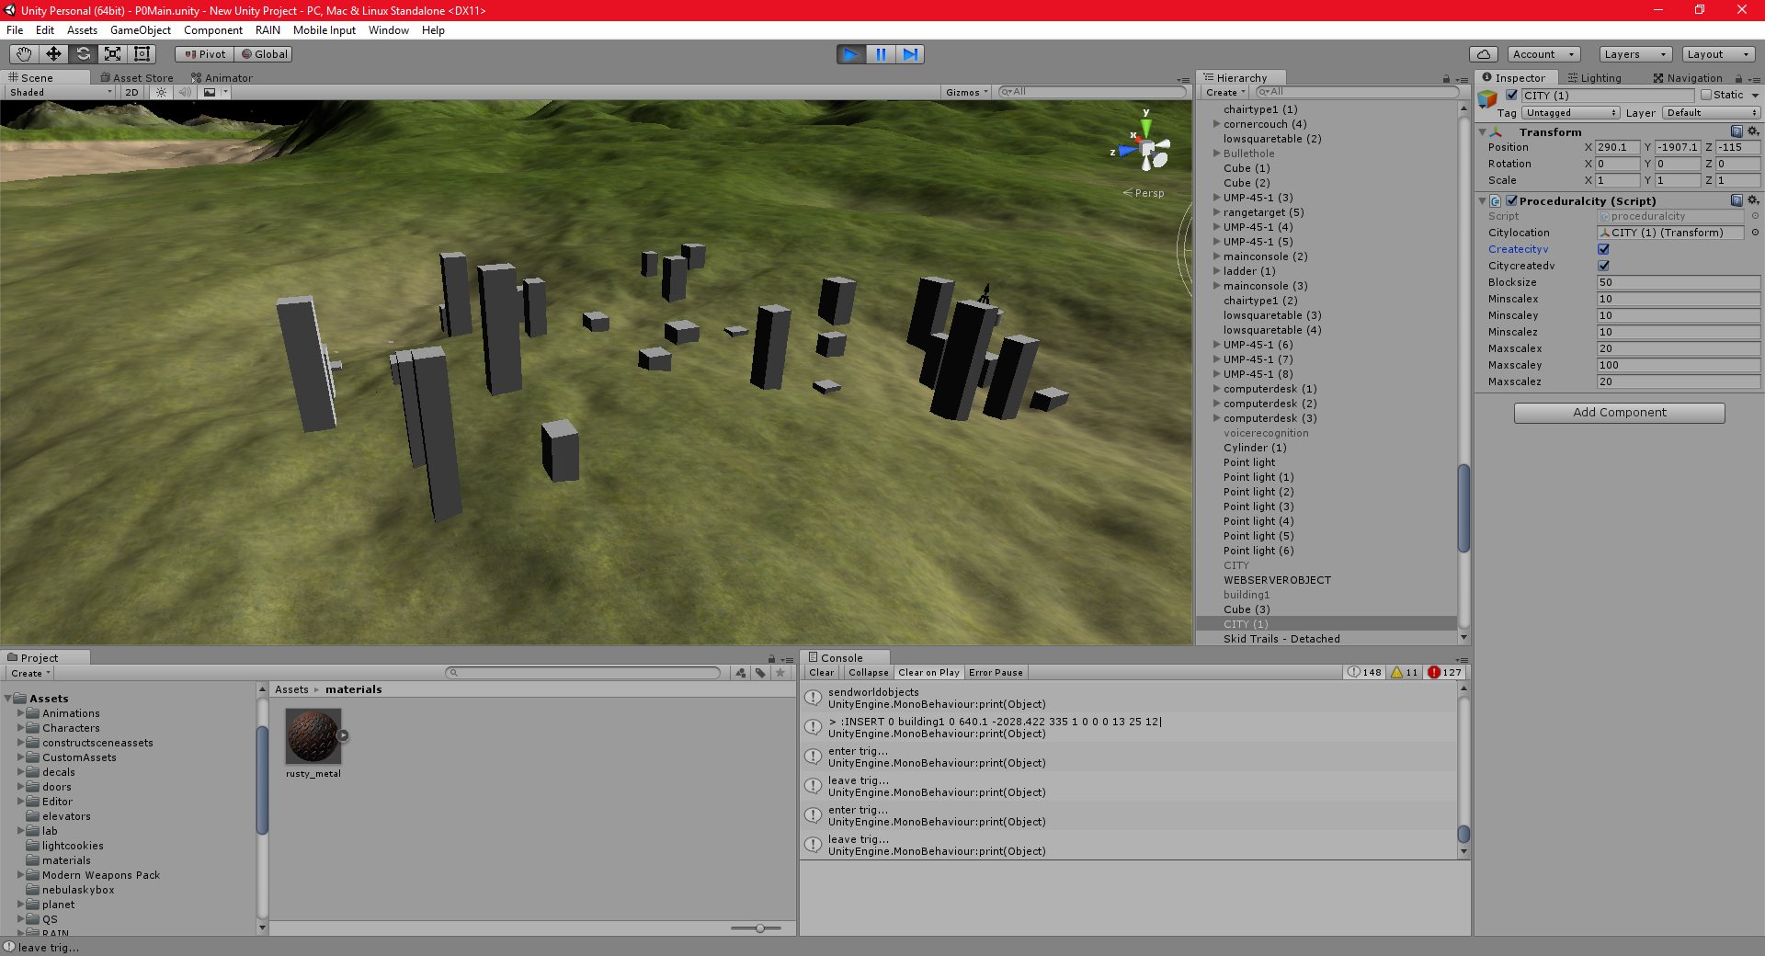Click the Console Clear button

click(x=821, y=673)
